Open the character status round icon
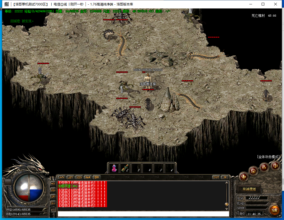Image resolution: width=284 pixels, height=220 pixels. (244, 177)
